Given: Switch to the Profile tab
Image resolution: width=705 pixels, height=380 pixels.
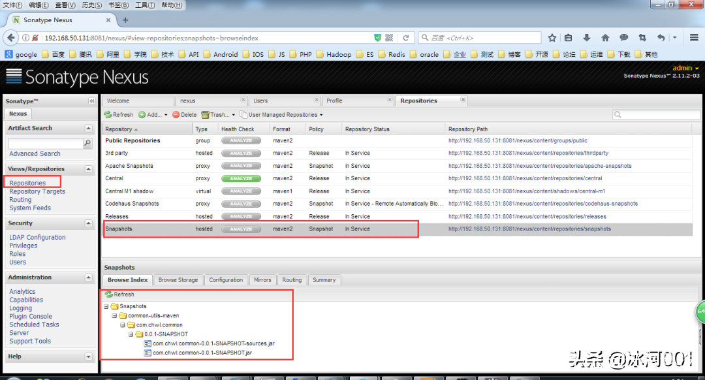Looking at the screenshot, I should (x=358, y=101).
